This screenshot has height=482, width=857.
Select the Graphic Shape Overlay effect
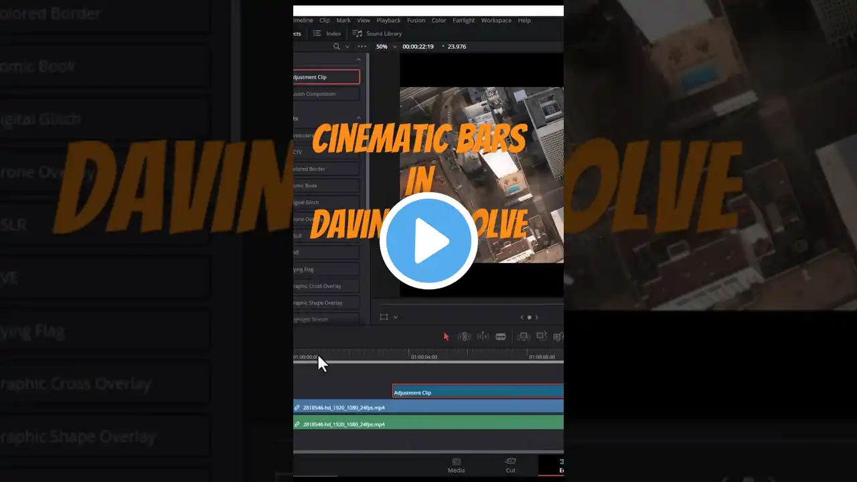click(x=326, y=303)
